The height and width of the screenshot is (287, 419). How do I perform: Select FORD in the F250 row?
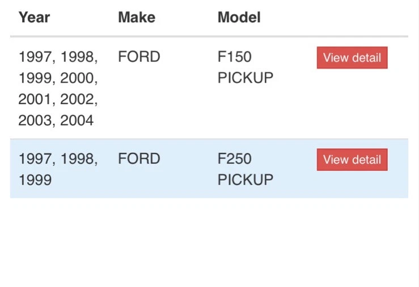(139, 159)
